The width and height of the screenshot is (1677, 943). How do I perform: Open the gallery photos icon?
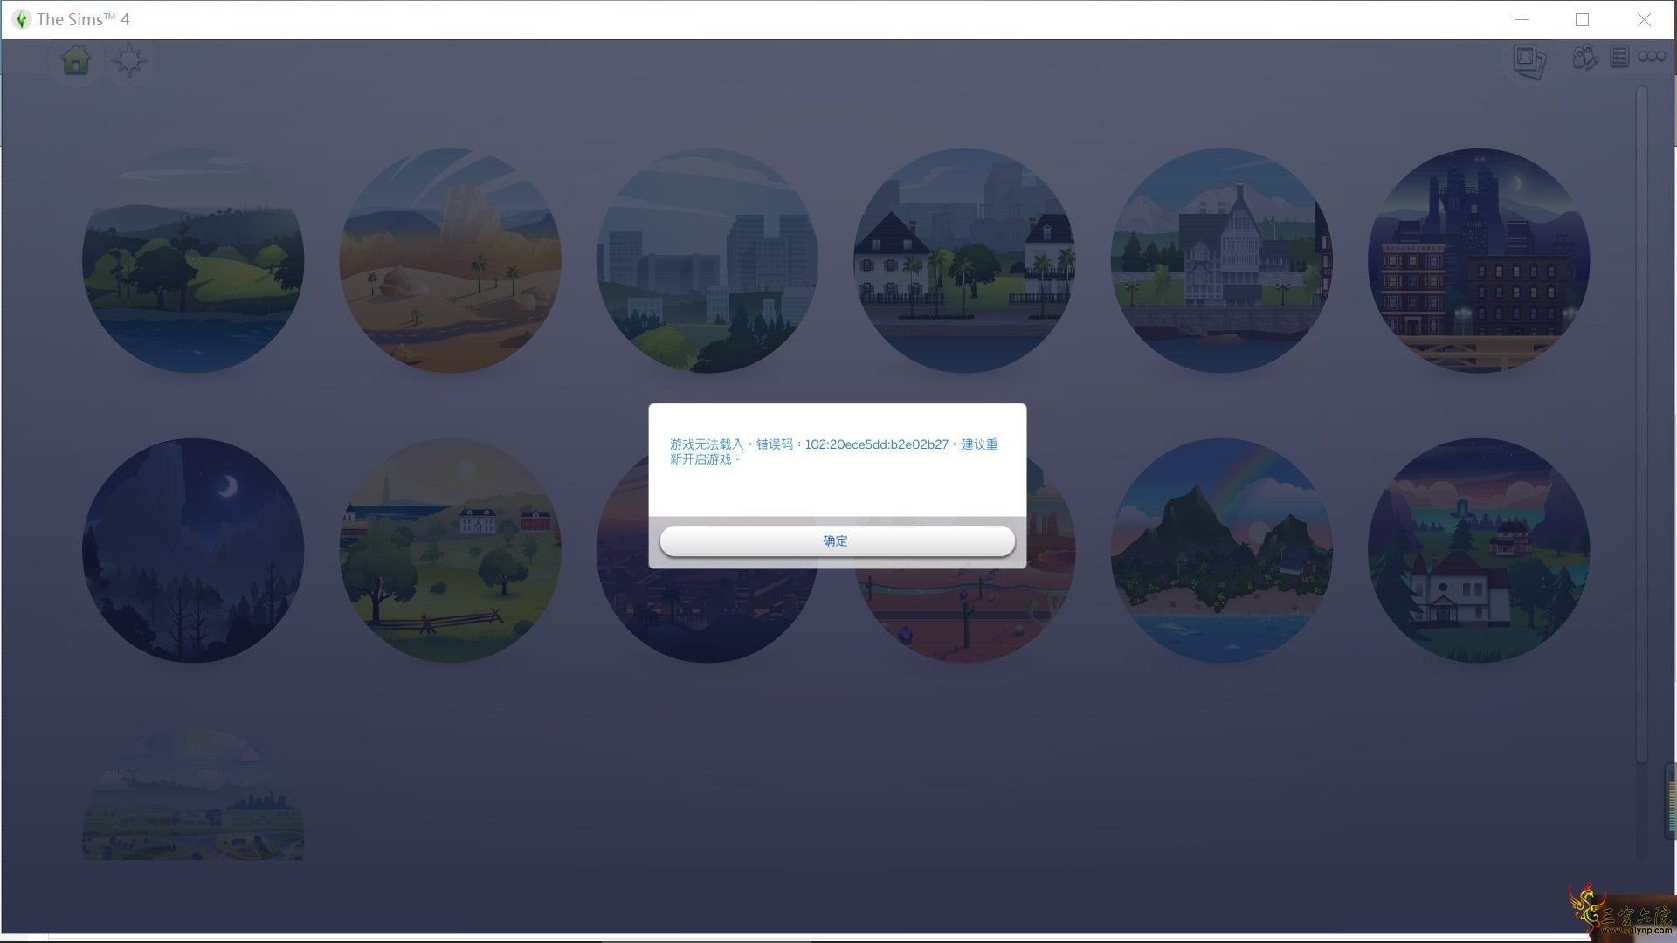click(1529, 61)
